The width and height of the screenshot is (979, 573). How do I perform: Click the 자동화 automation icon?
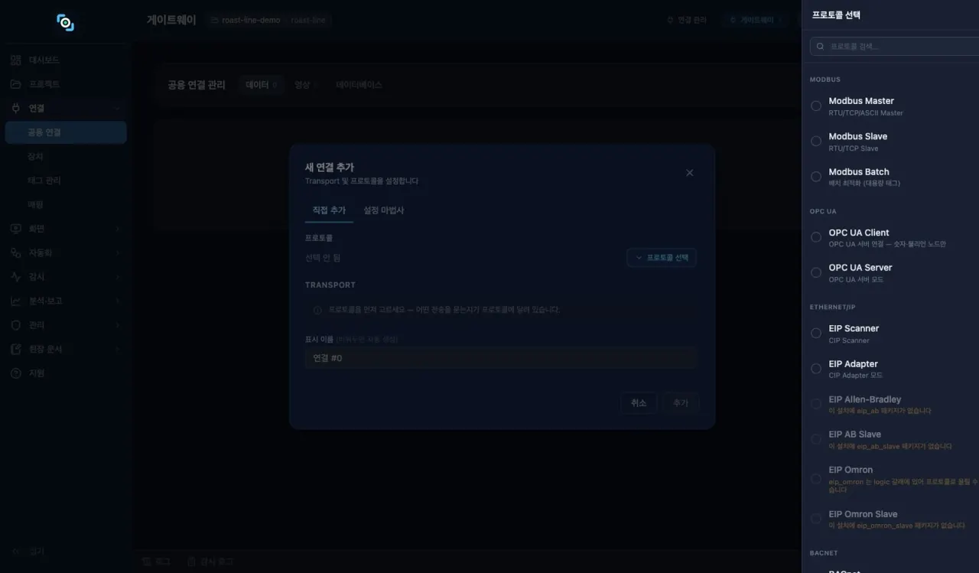(15, 252)
